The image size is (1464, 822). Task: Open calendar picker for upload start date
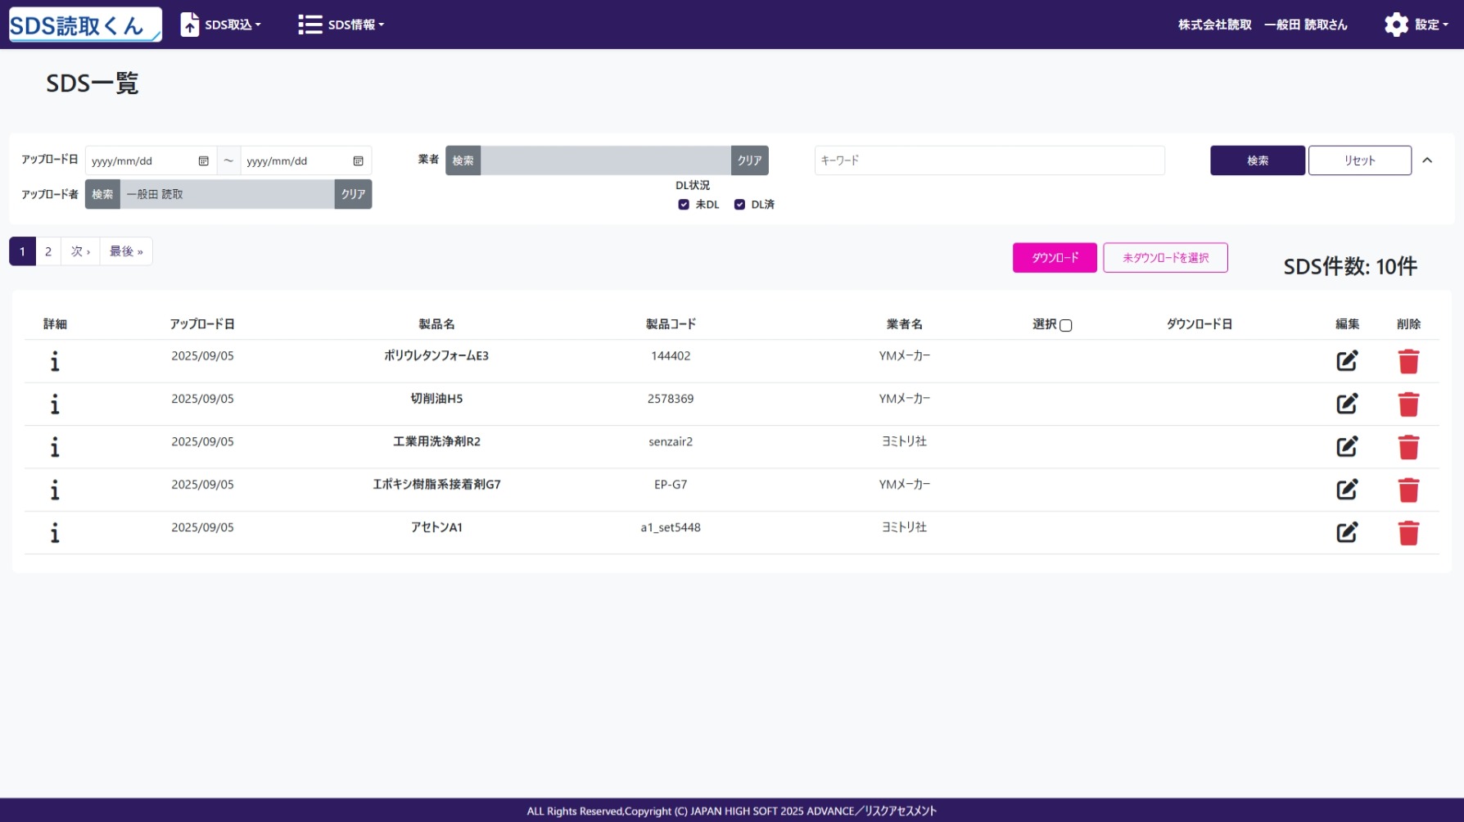pyautogui.click(x=203, y=161)
